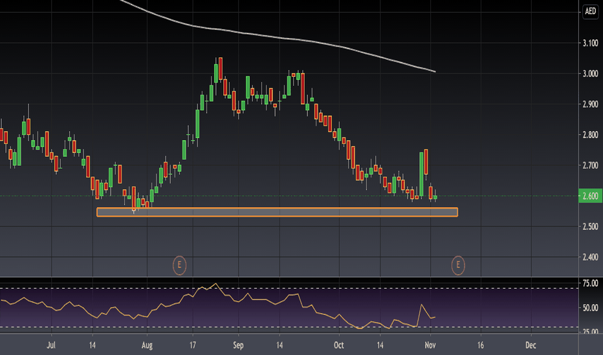Click the Aug label on time axis
The image size is (603, 355).
click(x=147, y=345)
